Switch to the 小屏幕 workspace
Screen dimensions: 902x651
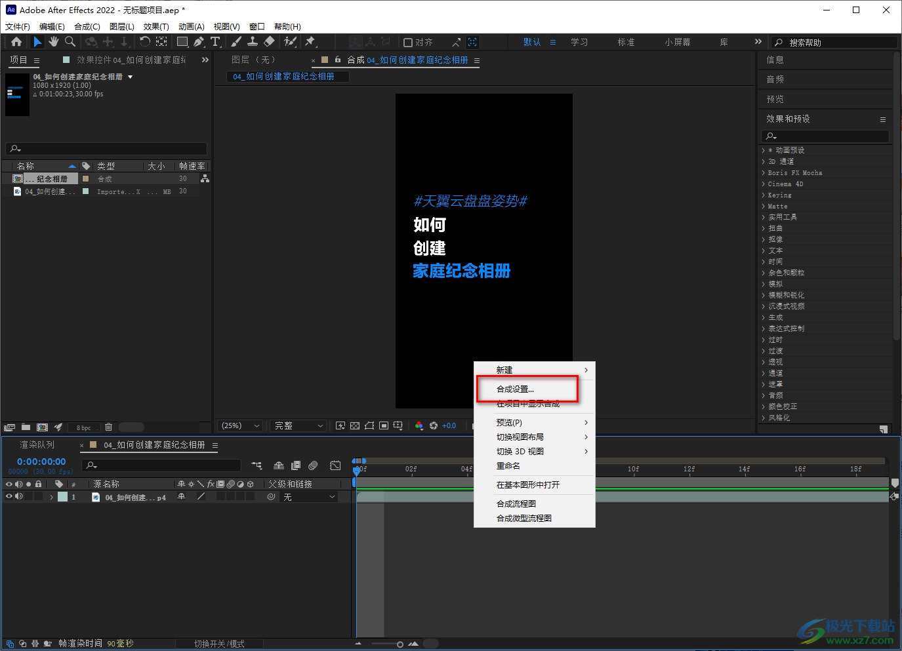(x=678, y=43)
